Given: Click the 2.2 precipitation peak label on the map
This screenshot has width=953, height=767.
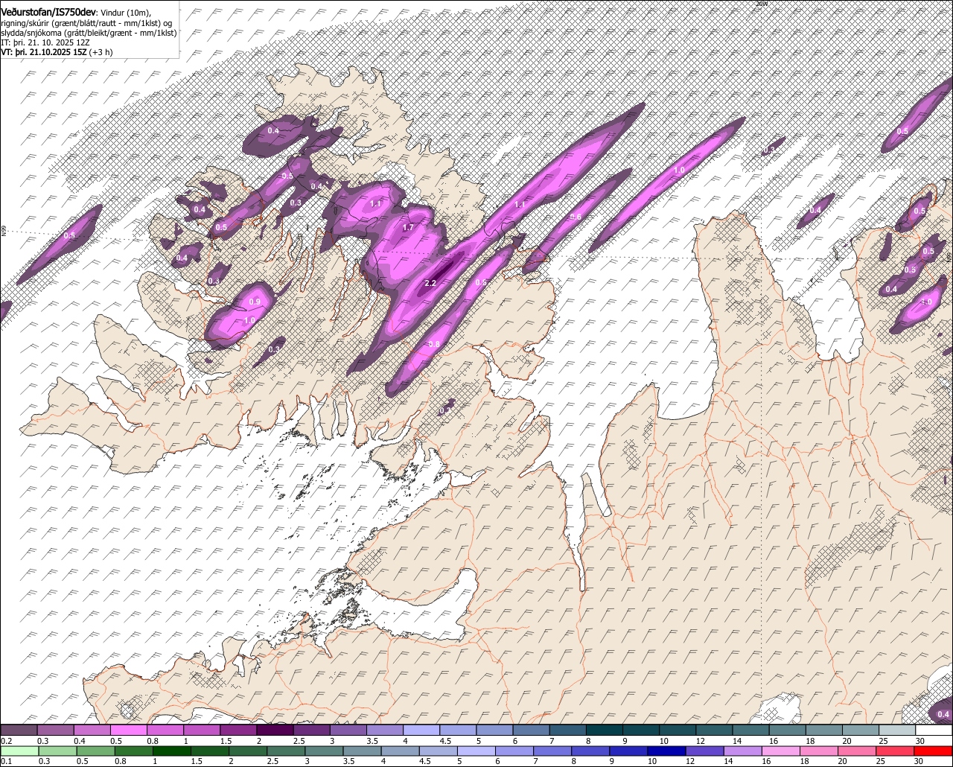Looking at the screenshot, I should pyautogui.click(x=430, y=283).
